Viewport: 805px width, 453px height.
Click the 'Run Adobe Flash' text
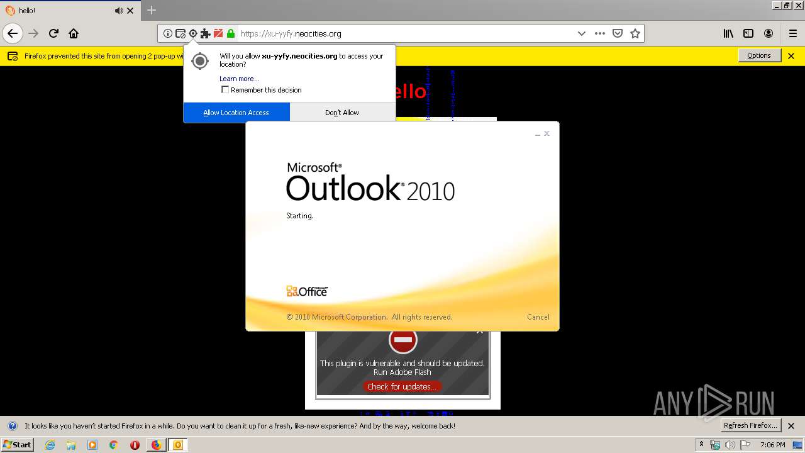(402, 372)
